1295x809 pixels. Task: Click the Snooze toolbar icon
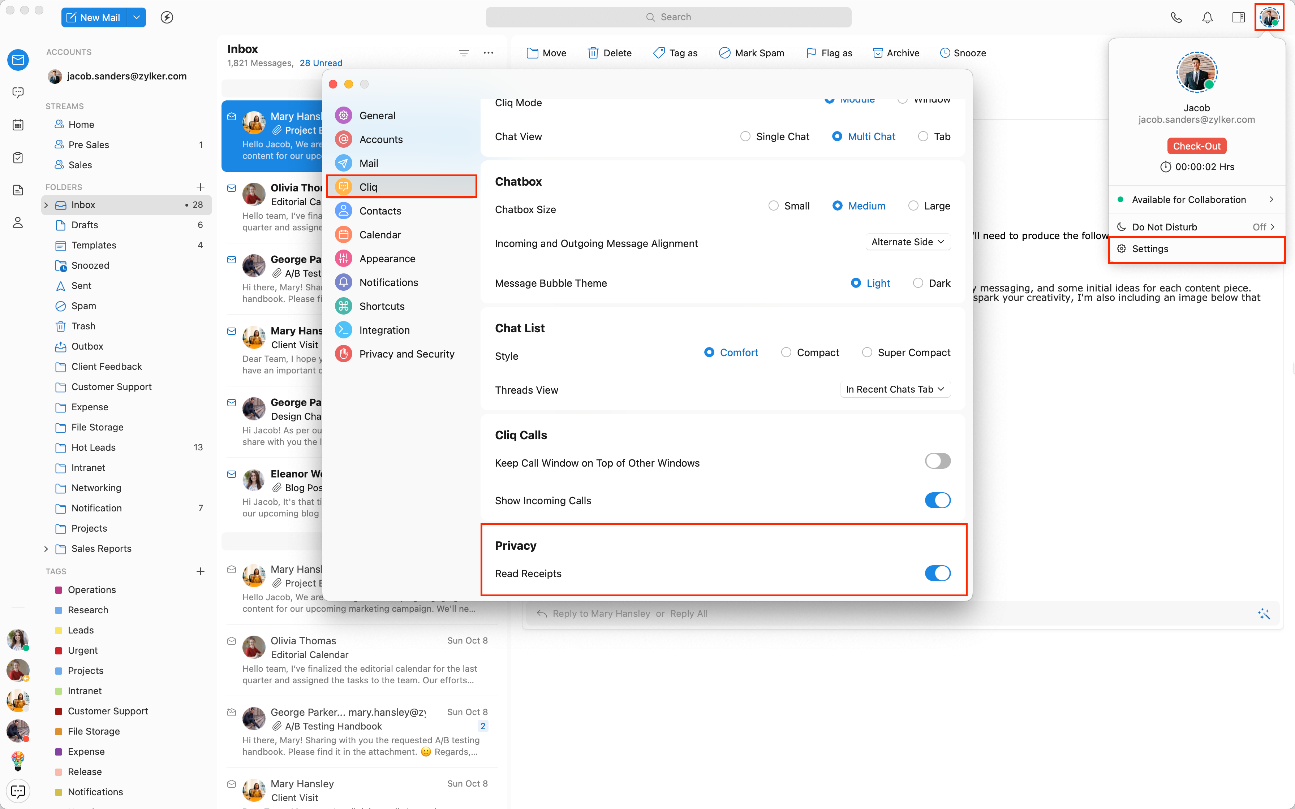coord(945,53)
